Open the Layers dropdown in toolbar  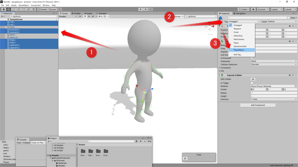tap(277, 9)
